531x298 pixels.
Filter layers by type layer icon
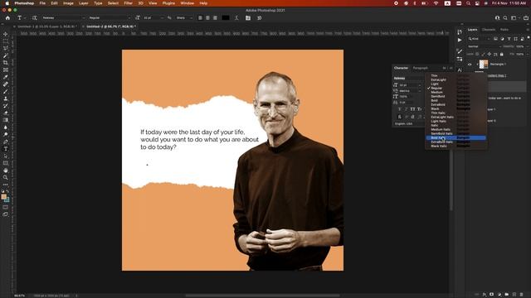coord(509,39)
